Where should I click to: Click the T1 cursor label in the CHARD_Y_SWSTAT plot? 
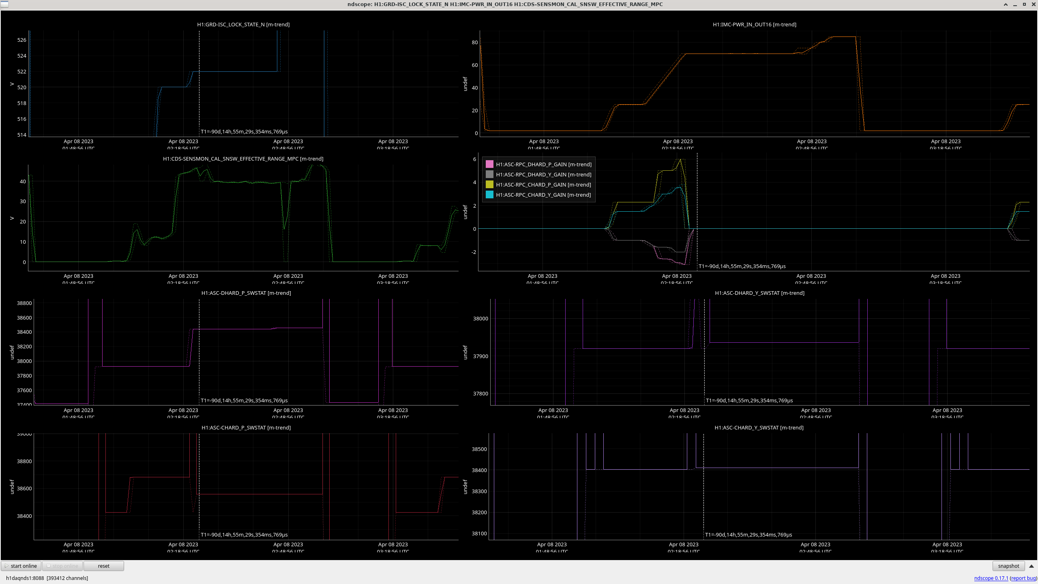(748, 535)
